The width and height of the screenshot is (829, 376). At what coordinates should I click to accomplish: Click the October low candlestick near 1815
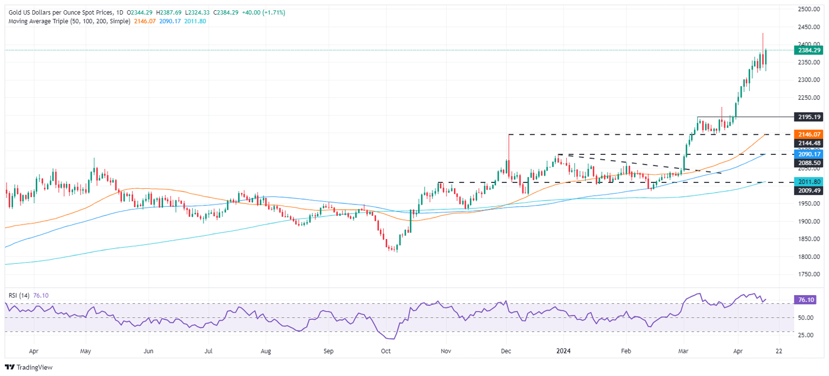[x=396, y=249]
